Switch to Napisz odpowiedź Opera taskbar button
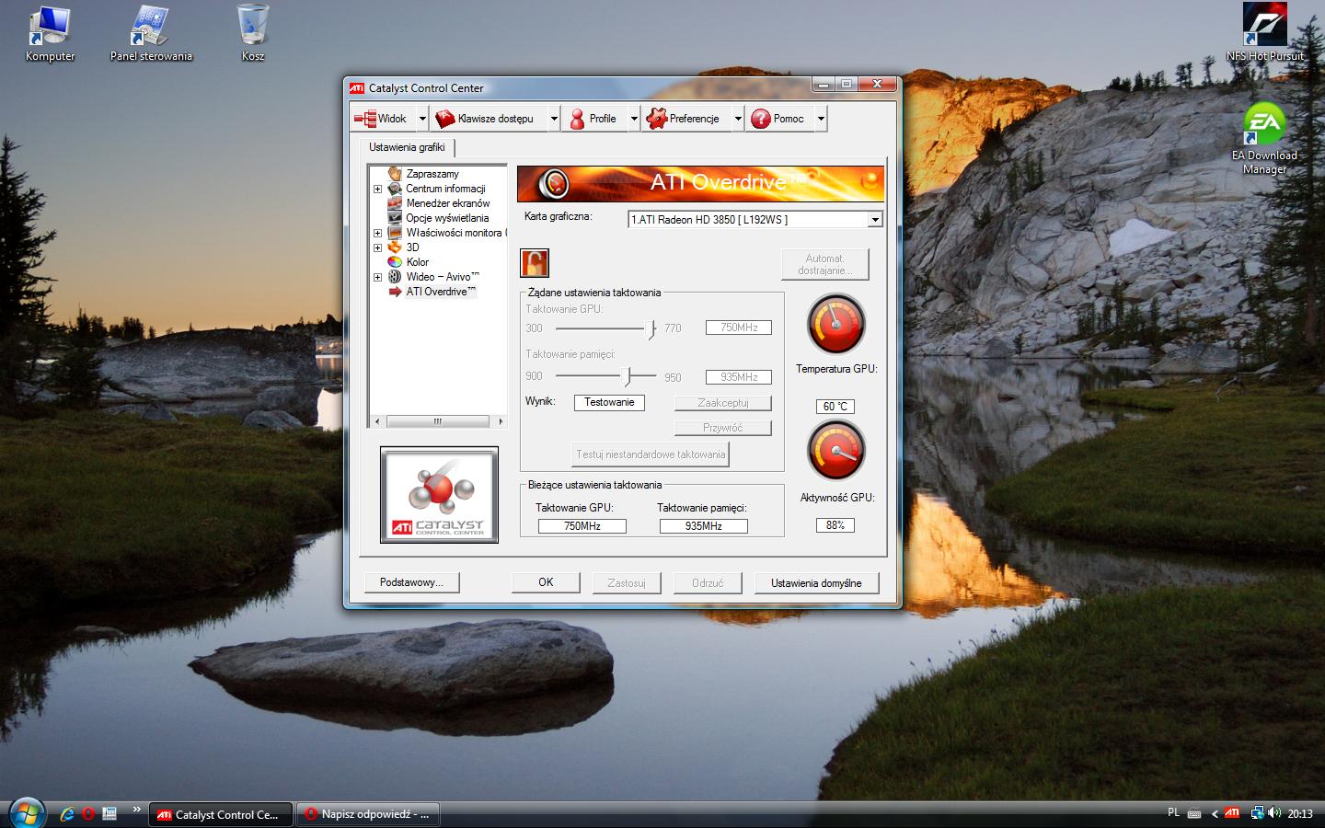Screen dimensions: 1325x828 [x=367, y=814]
